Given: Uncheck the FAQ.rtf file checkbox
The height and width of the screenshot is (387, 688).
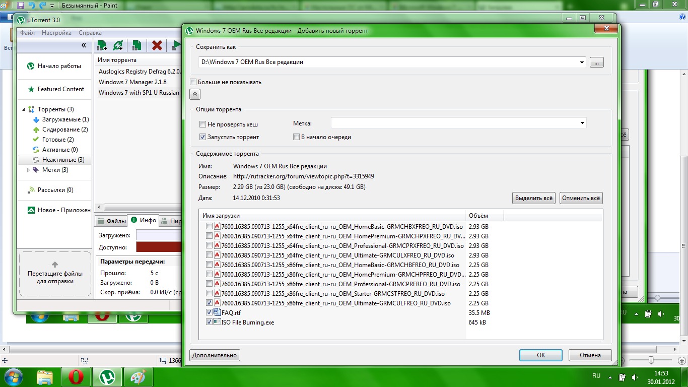Looking at the screenshot, I should [x=209, y=312].
